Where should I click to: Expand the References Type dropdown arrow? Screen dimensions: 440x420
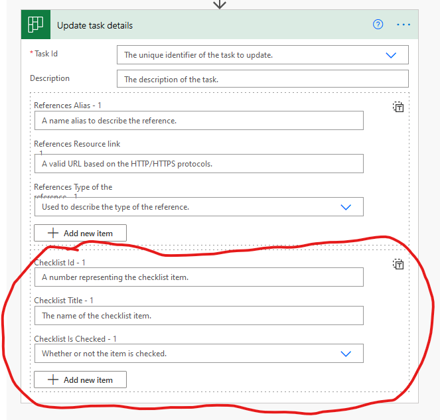coord(345,207)
